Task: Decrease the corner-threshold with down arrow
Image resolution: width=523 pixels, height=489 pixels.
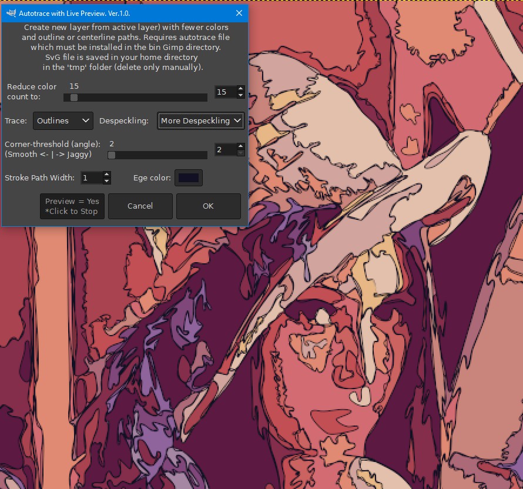Action: click(240, 153)
